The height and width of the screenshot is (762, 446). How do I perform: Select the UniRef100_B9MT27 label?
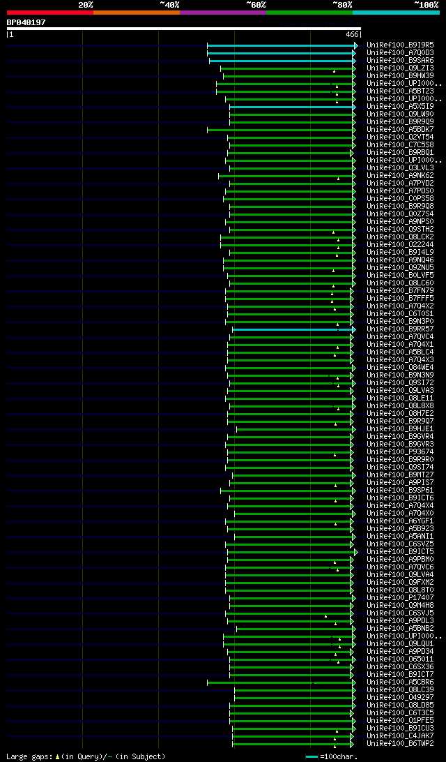[x=401, y=475]
